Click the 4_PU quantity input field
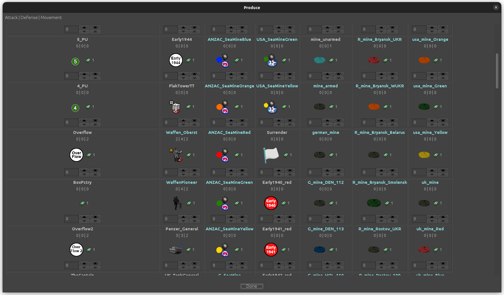Viewport: 504px width, 295px height. (x=71, y=122)
